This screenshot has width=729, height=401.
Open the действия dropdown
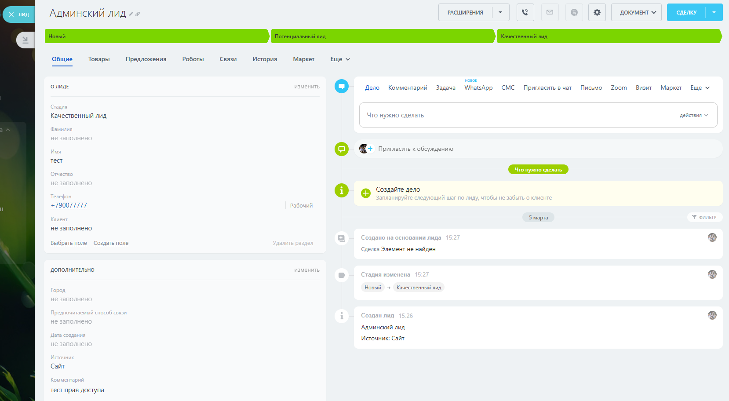click(694, 115)
